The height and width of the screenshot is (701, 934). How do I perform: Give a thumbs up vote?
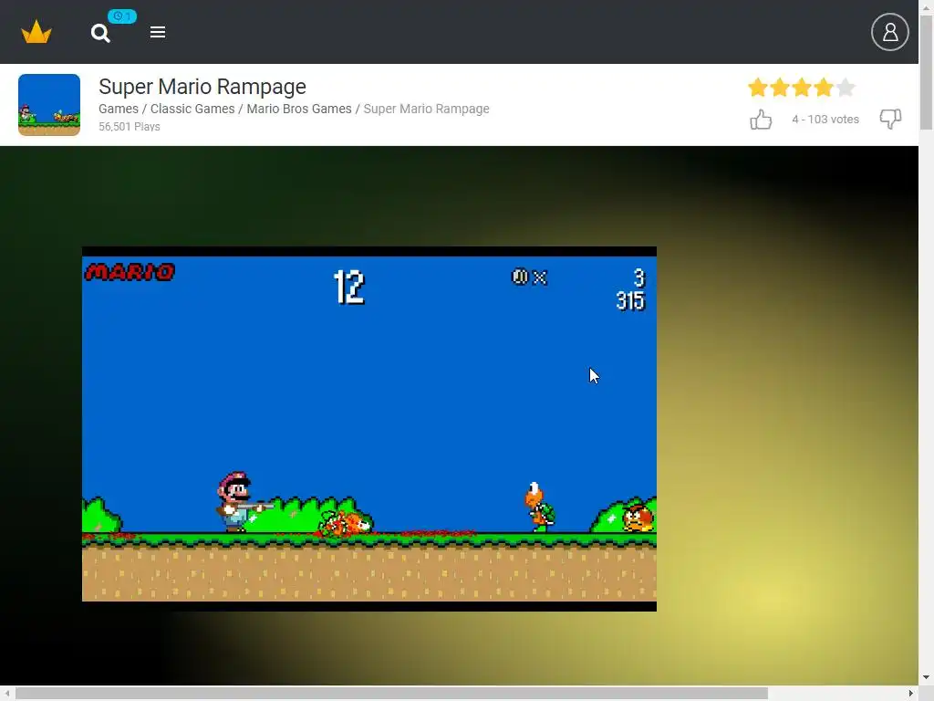(761, 120)
